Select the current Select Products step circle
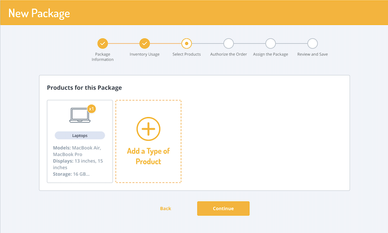388x233 pixels. tap(186, 43)
